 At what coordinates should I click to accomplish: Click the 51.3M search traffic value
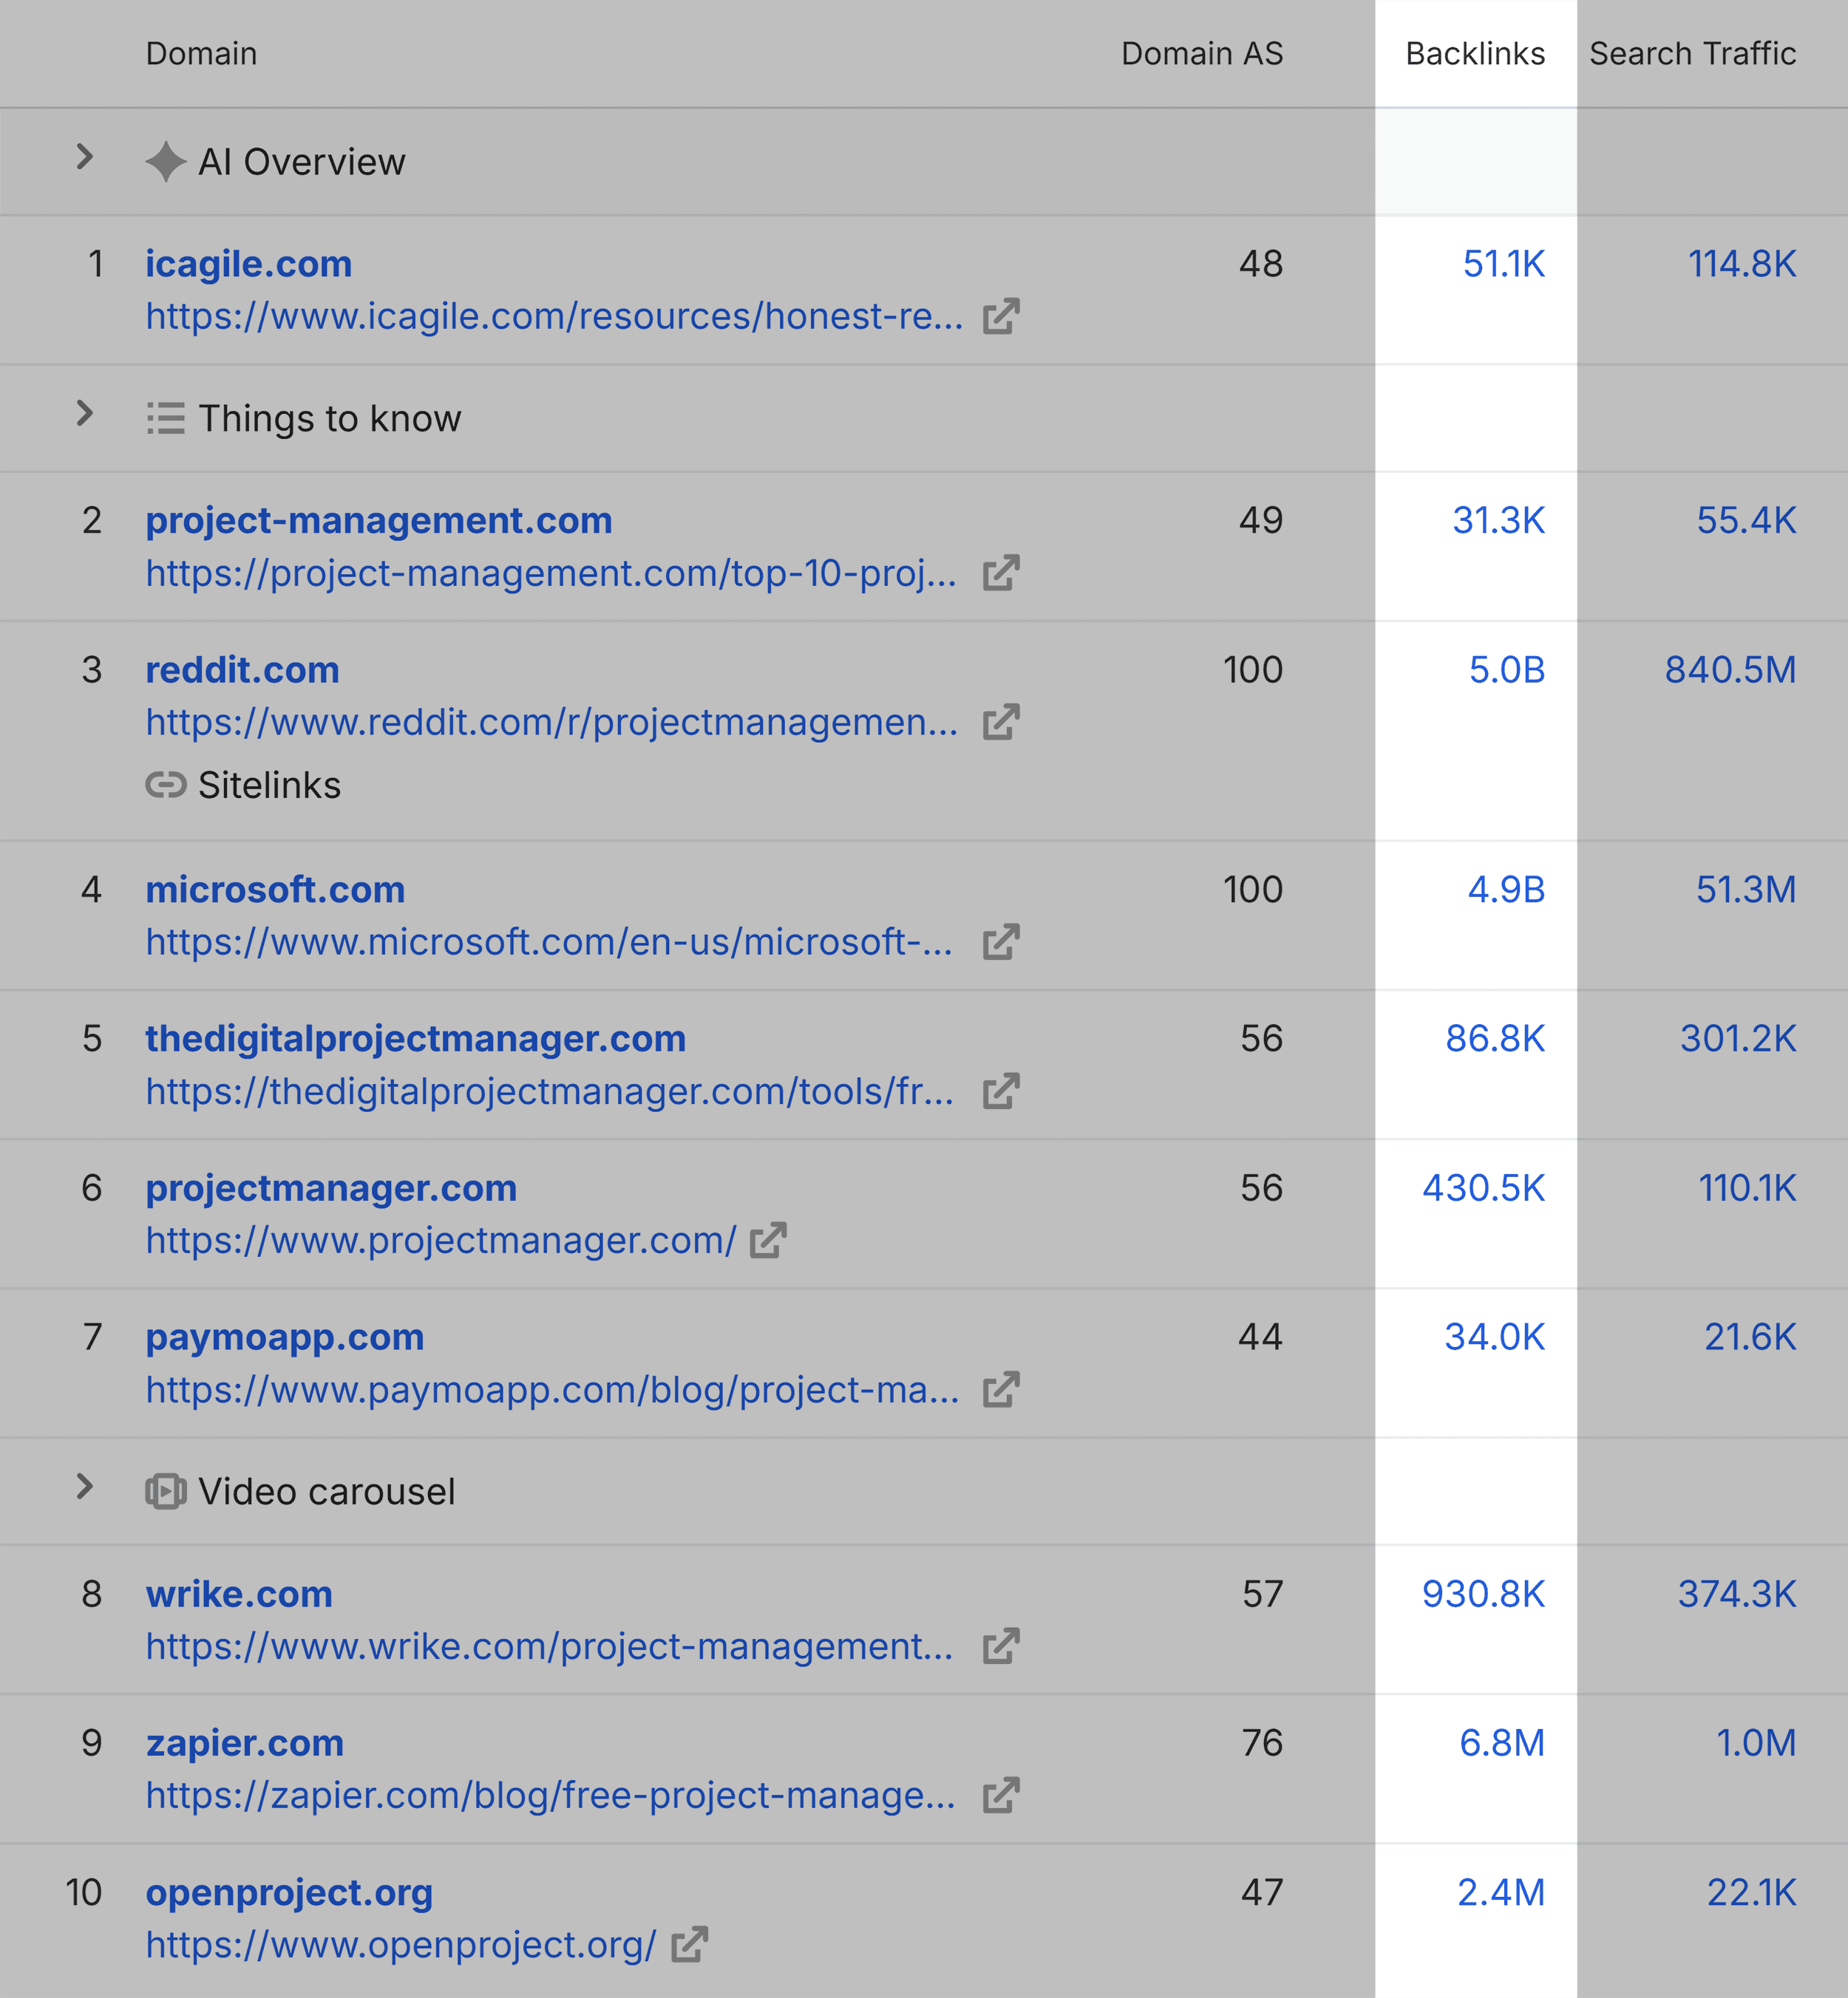pos(1746,890)
